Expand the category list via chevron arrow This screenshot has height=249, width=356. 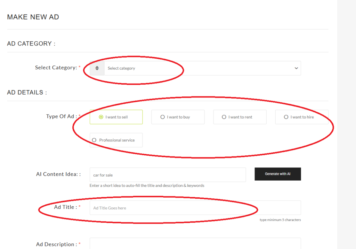[296, 68]
